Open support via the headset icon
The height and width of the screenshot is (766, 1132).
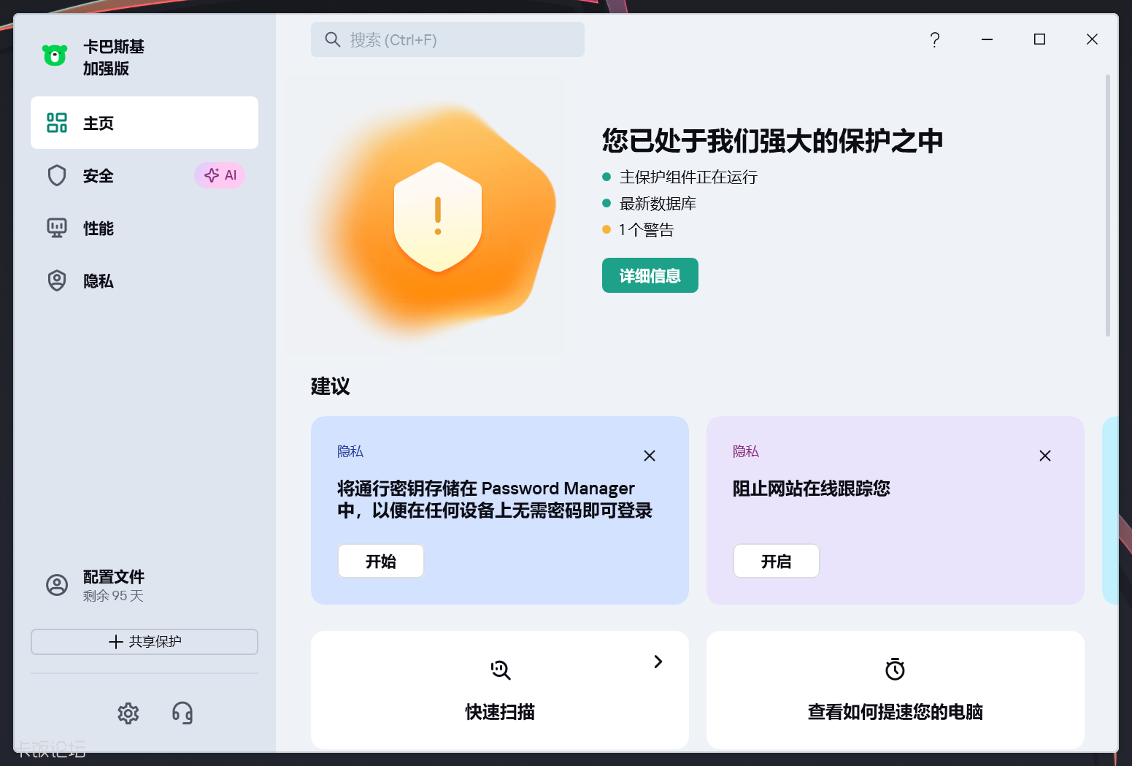[x=182, y=713]
